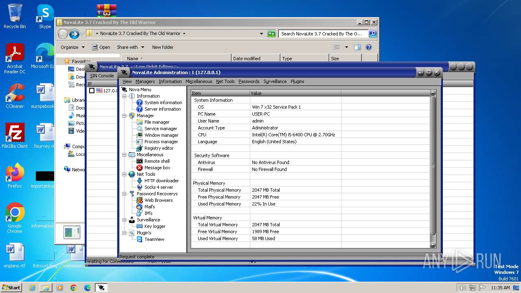The image size is (521, 293).
Task: Toggle Explorer preview pane button
Action: (x=357, y=47)
